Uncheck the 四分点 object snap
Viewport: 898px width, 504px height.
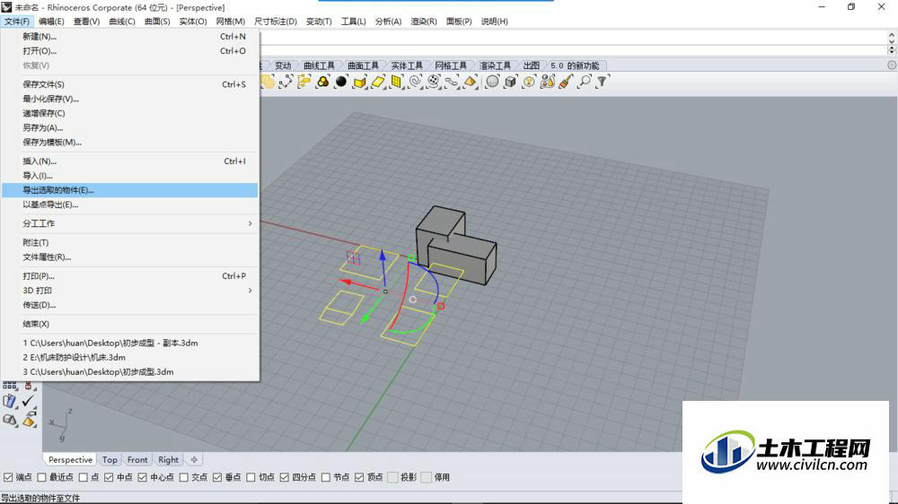coord(284,477)
